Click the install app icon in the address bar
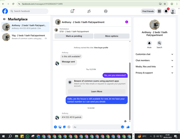This screenshot has height=139, width=180. [x=160, y=4]
